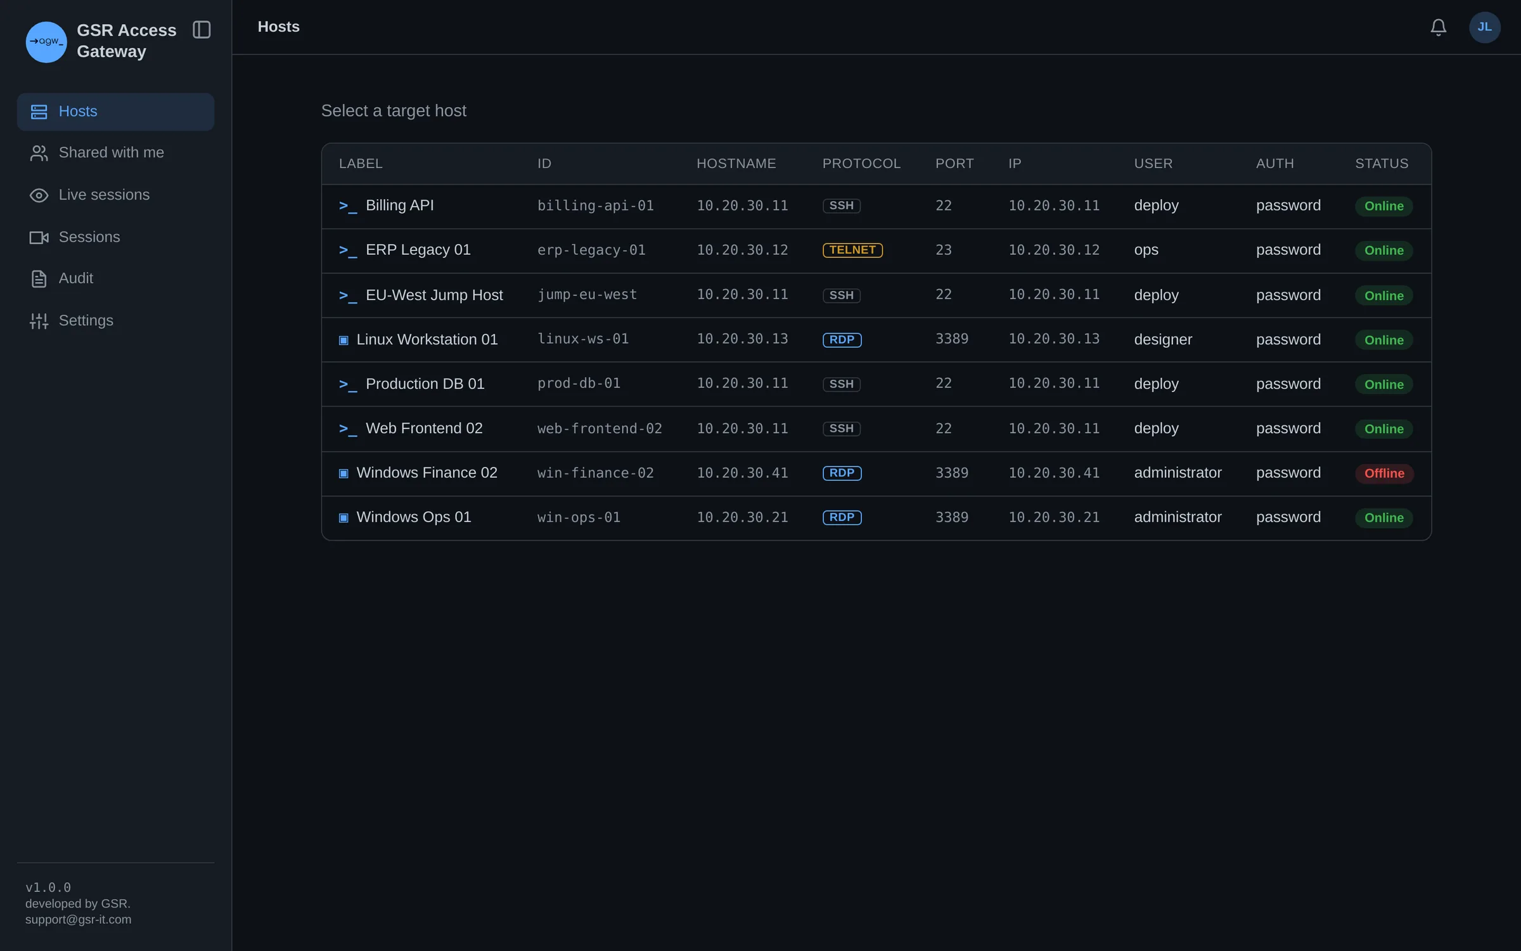Click the prod-db-01 ID cell
Screen dimensions: 1521x951
click(579, 384)
